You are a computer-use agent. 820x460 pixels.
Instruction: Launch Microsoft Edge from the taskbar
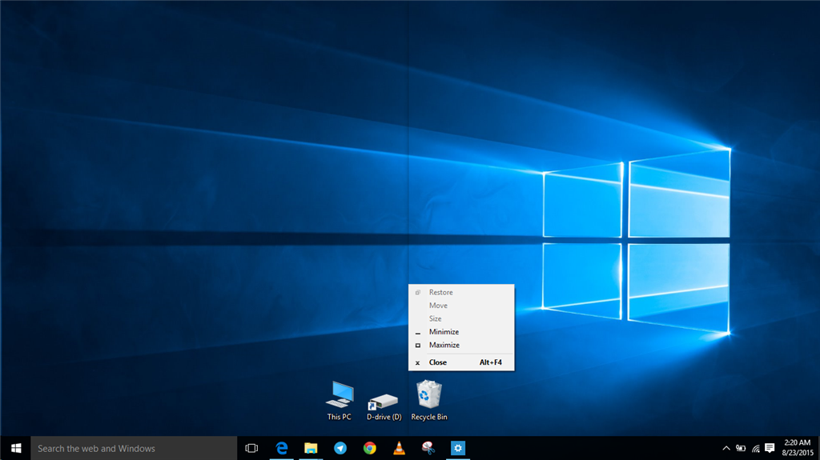click(x=282, y=449)
